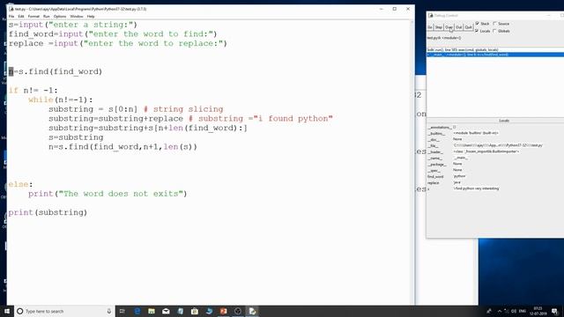564x317 pixels.
Task: Uncheck the Stack checkbox
Action: pyautogui.click(x=478, y=24)
